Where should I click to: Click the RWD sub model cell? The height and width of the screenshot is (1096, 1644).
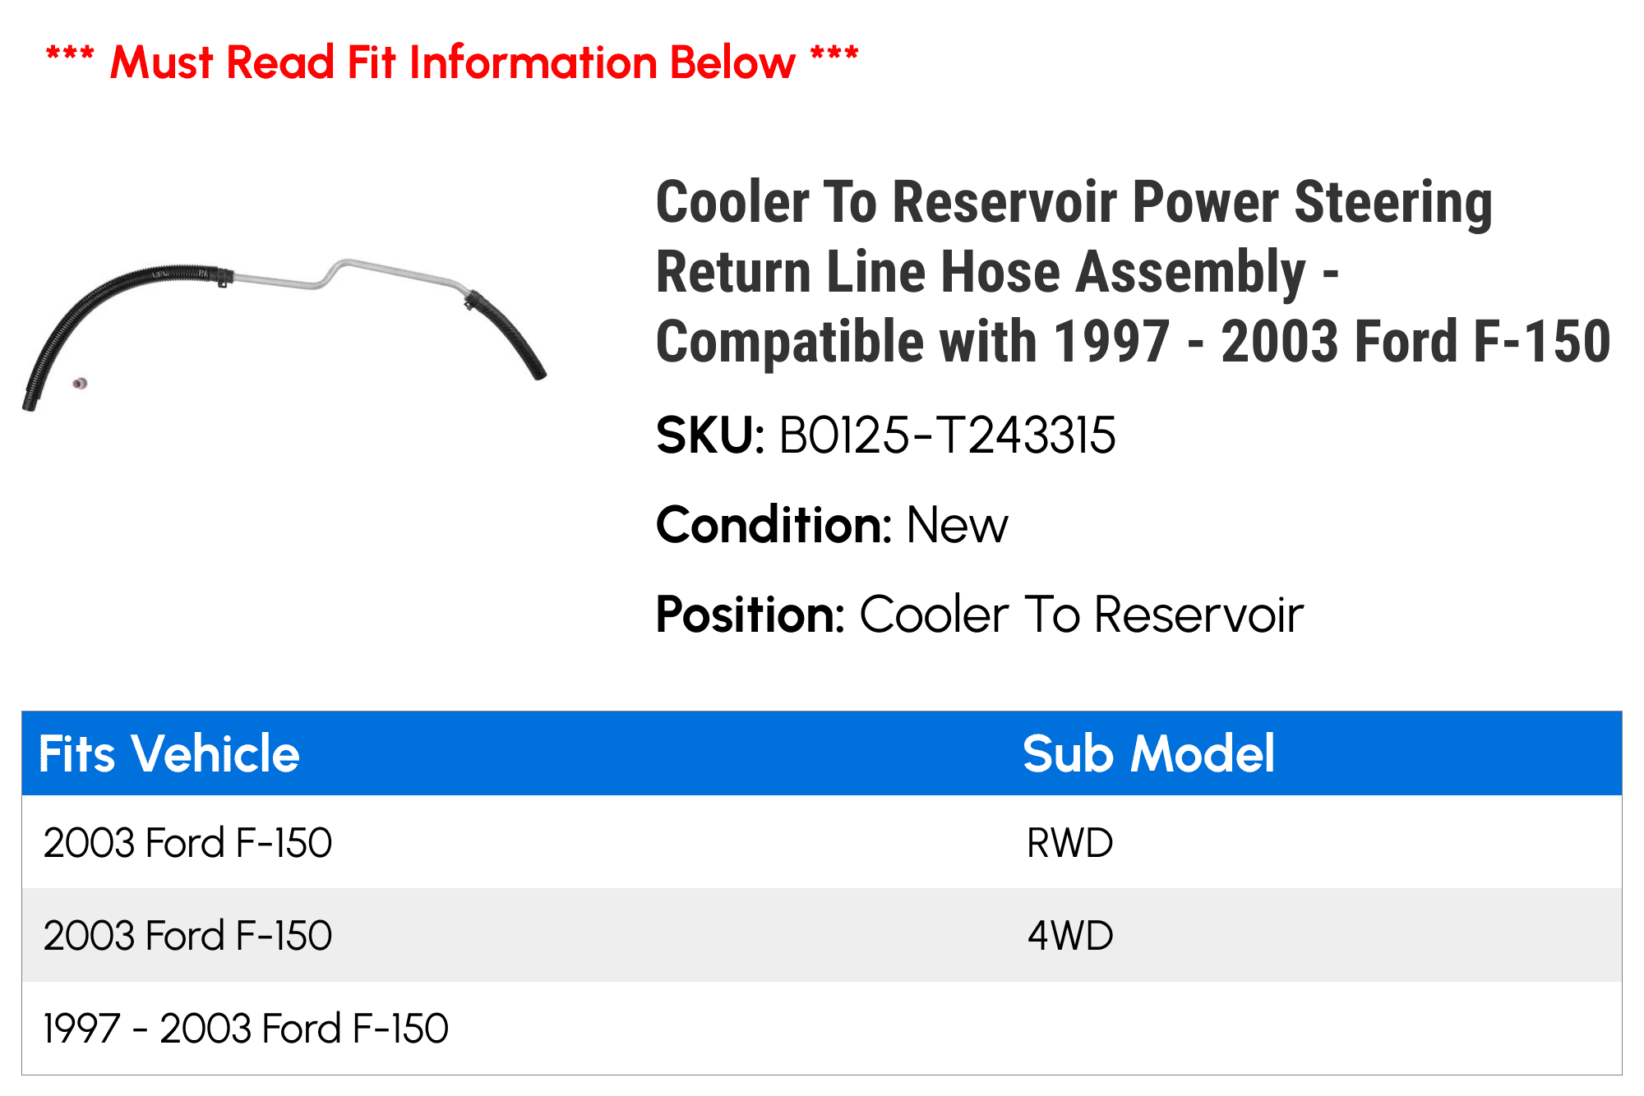point(1069,843)
